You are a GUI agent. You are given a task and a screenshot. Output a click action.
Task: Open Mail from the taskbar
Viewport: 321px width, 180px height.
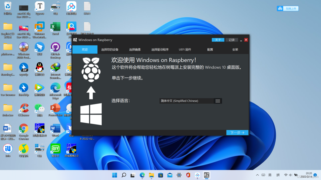[x=170, y=175]
